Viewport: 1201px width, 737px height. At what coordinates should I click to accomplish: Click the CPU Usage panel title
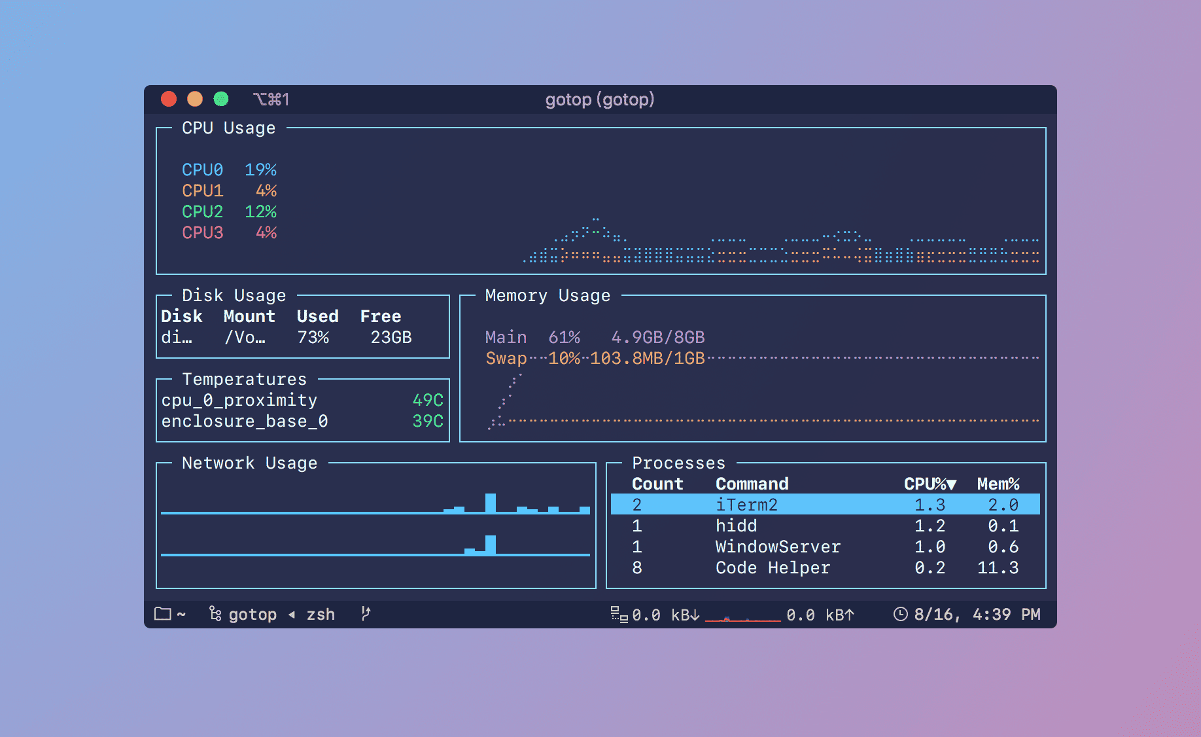[228, 128]
